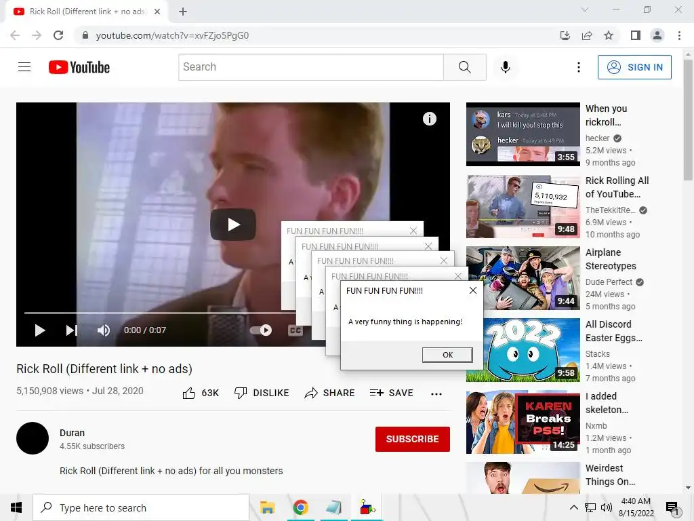Start voice search with the microphone icon
The height and width of the screenshot is (521, 694).
click(506, 67)
